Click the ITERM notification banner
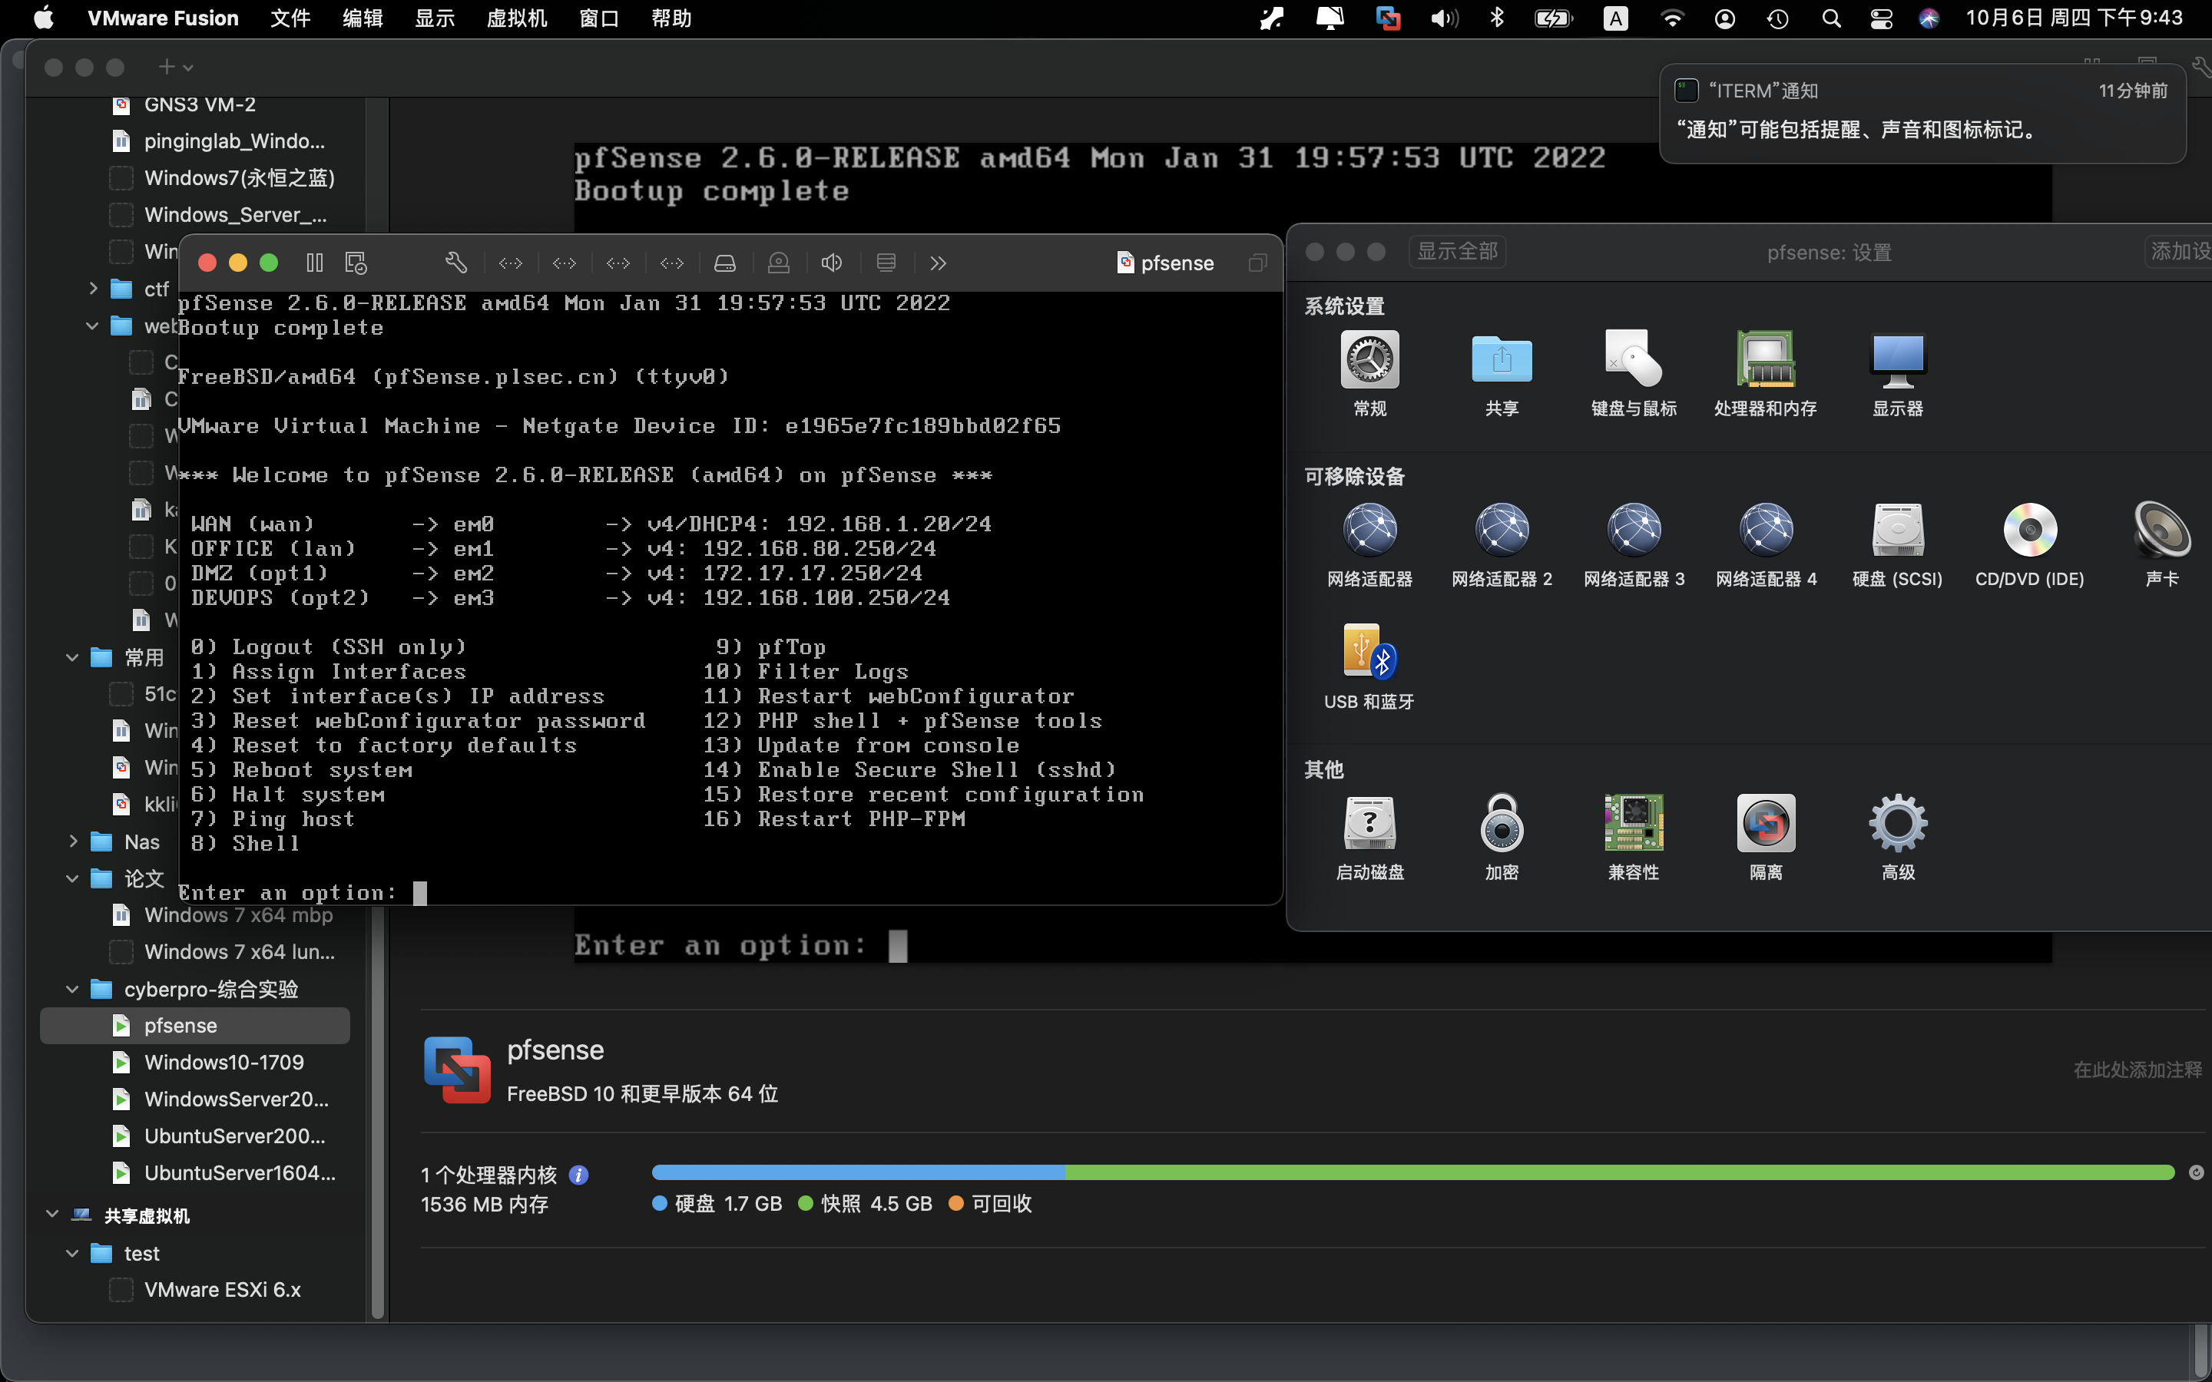Image resolution: width=2212 pixels, height=1382 pixels. coord(1922,112)
